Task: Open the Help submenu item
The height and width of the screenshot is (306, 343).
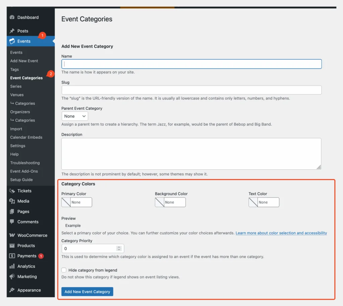Action: tap(14, 154)
